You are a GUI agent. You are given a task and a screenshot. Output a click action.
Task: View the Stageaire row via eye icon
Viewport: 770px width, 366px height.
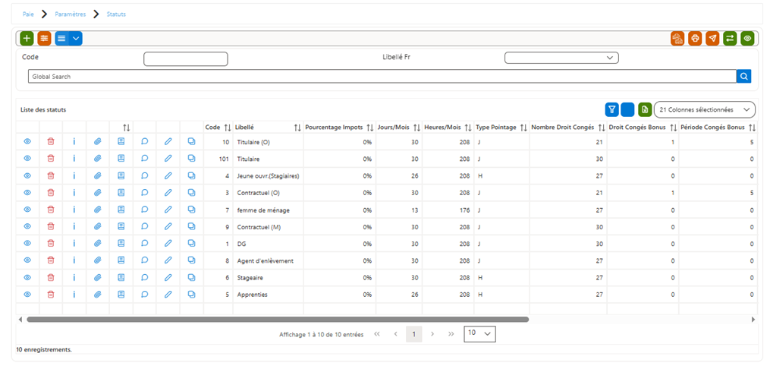[x=27, y=278]
